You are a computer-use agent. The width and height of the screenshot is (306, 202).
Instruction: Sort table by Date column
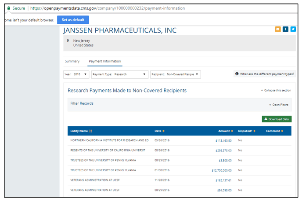pos(159,131)
